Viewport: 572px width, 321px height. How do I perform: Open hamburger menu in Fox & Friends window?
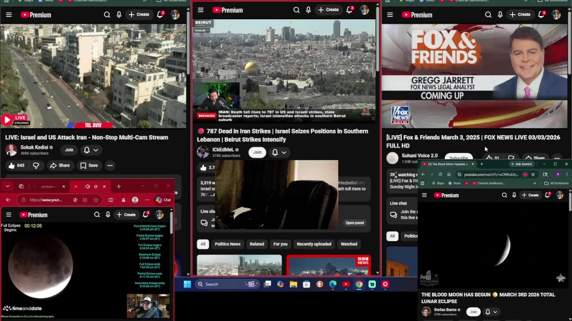point(390,15)
